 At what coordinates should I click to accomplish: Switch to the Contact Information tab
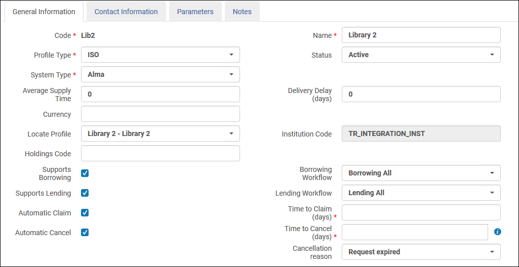(126, 12)
